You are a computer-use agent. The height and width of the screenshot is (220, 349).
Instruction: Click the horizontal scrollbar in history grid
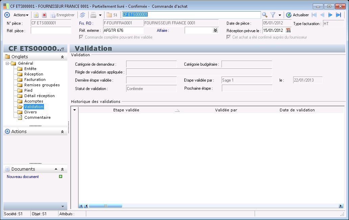pos(105,206)
